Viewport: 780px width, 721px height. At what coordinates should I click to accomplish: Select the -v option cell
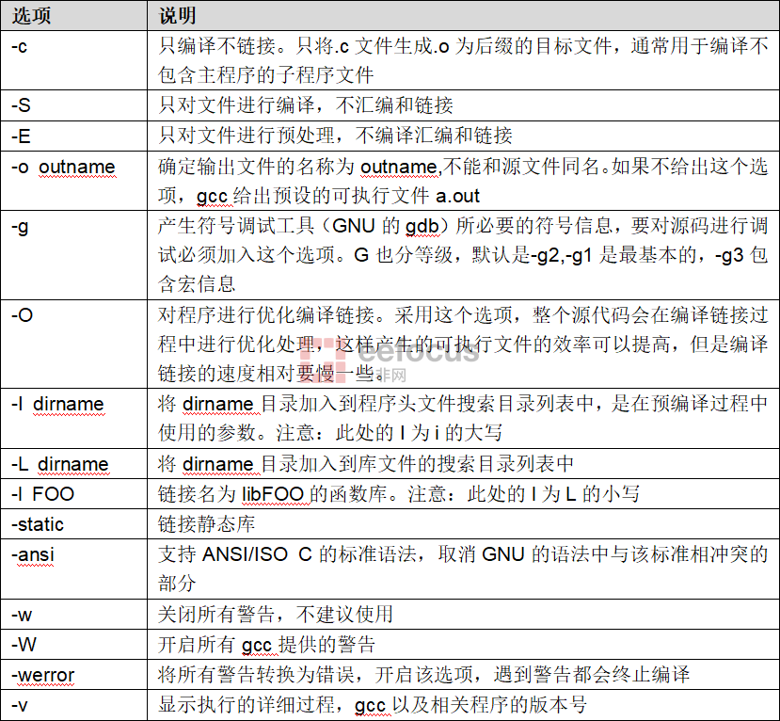pos(73,705)
